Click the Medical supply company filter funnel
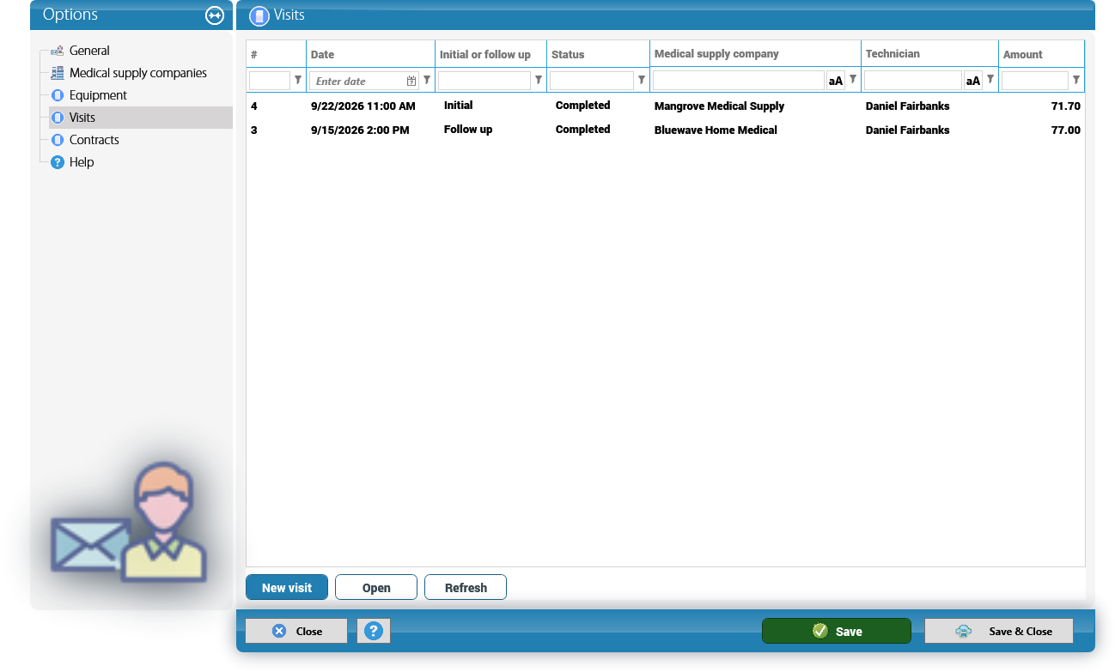1115x672 pixels. click(853, 80)
